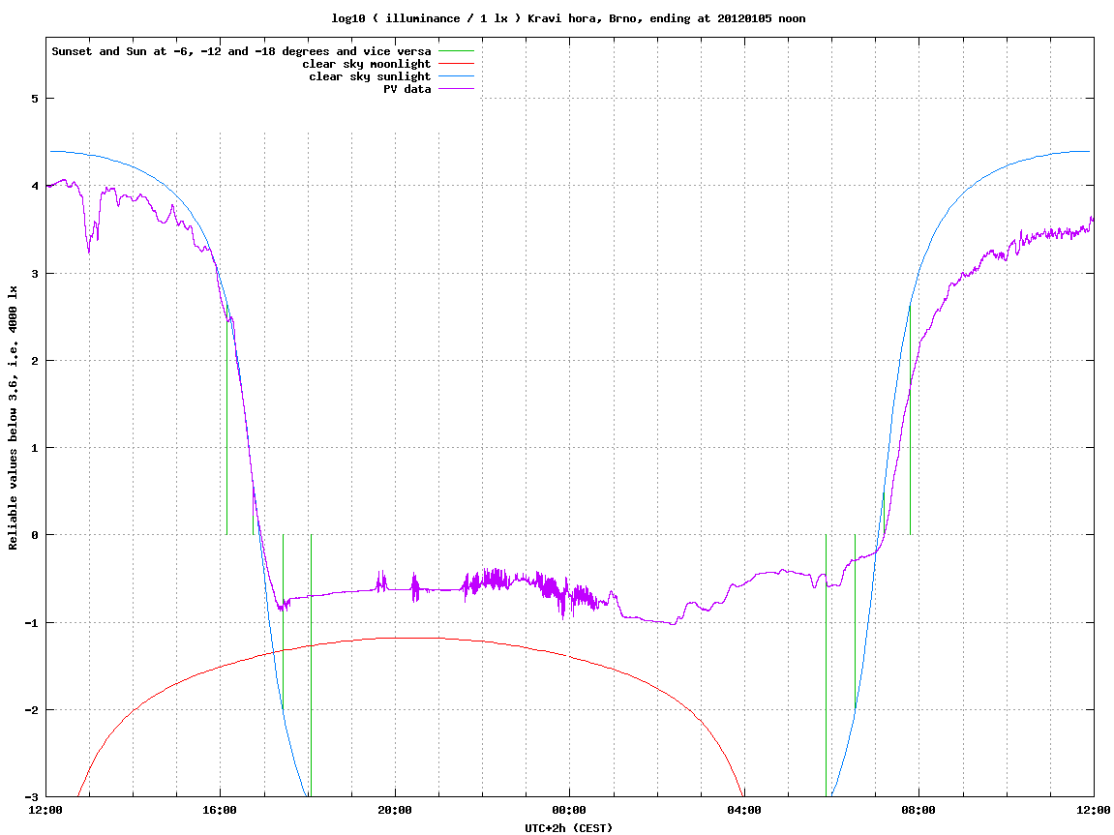The height and width of the screenshot is (835, 1114).
Task: Click the rightmost 12:00 x-axis label
Action: [x=1094, y=810]
